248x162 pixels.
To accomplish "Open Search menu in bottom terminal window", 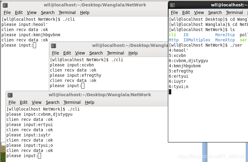I will tap(53, 102).
